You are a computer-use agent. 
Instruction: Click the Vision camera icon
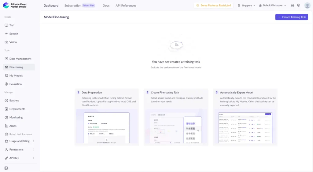6,42
